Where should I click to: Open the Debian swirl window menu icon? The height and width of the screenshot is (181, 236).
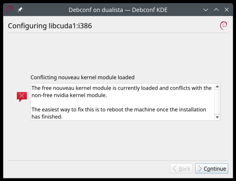[x=9, y=9]
